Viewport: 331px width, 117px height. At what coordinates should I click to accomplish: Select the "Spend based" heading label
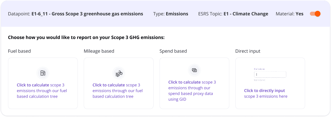coord(173,51)
